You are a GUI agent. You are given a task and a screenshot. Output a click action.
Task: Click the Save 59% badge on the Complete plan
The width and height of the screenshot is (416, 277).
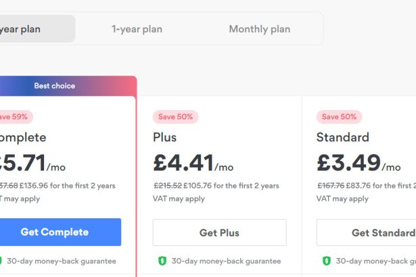point(14,117)
